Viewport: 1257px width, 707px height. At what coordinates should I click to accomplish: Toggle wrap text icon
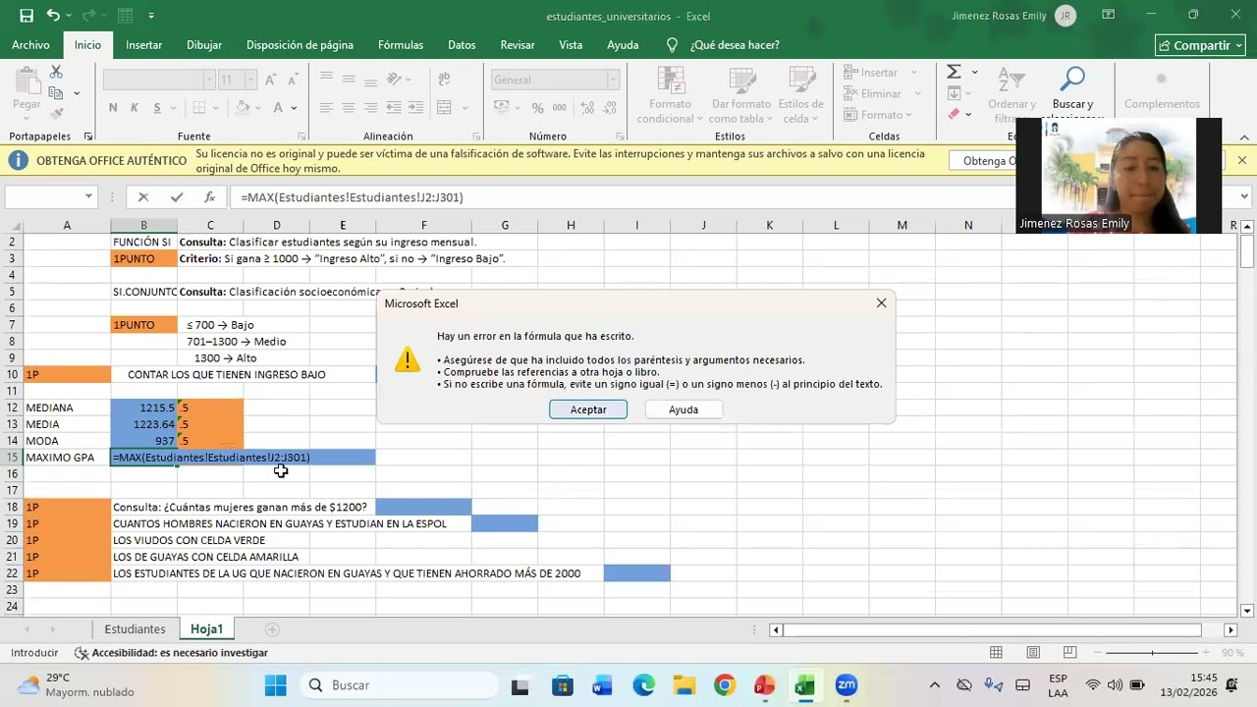(444, 80)
